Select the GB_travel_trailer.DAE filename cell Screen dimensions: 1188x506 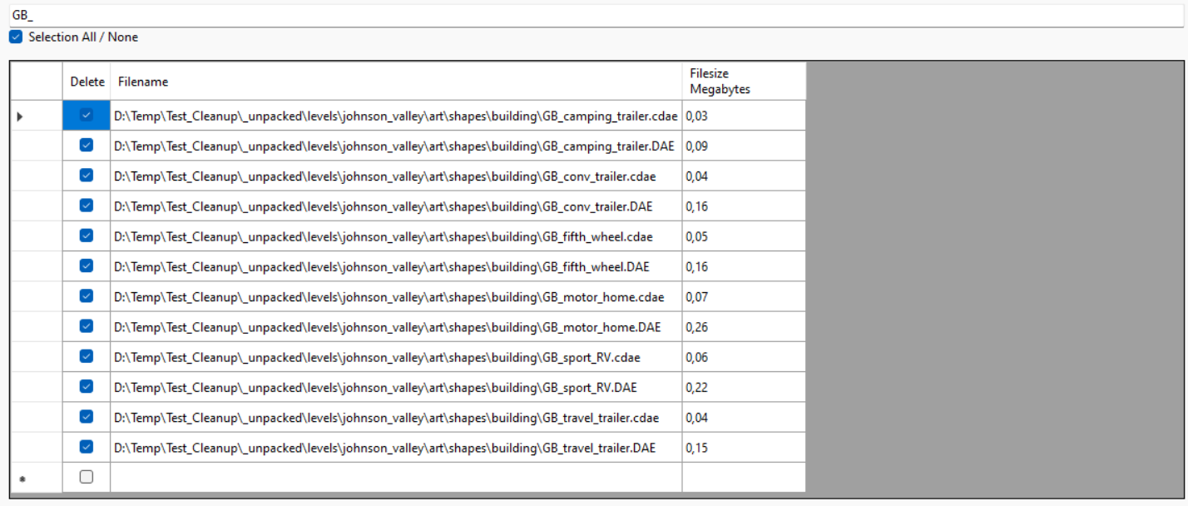pos(396,447)
